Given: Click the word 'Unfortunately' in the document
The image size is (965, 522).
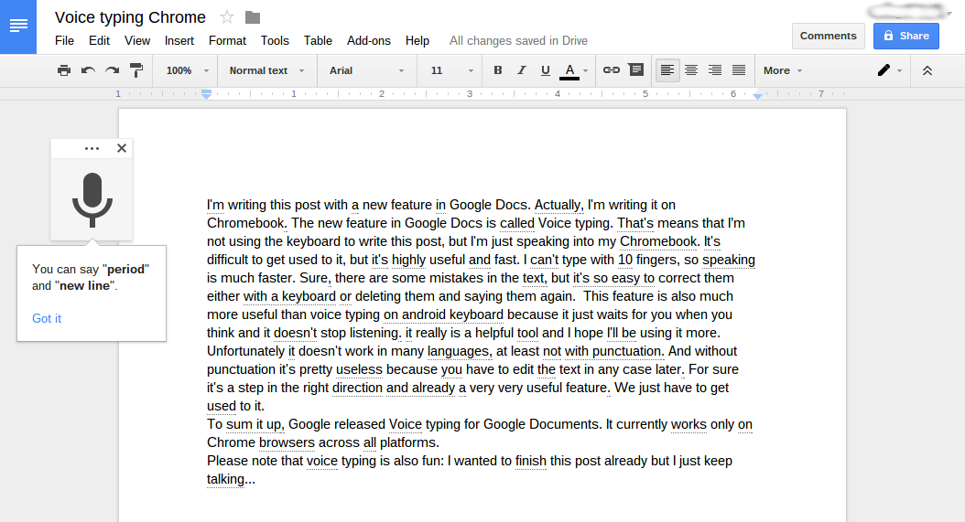Looking at the screenshot, I should (x=245, y=351).
